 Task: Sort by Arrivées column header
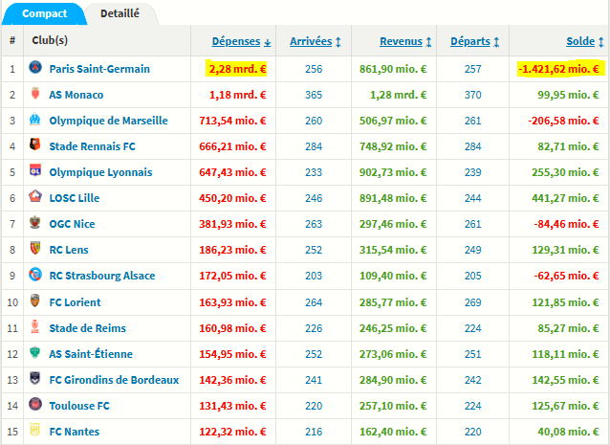(316, 41)
